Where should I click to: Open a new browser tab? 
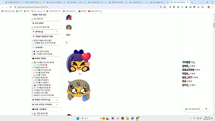coord(192,2)
